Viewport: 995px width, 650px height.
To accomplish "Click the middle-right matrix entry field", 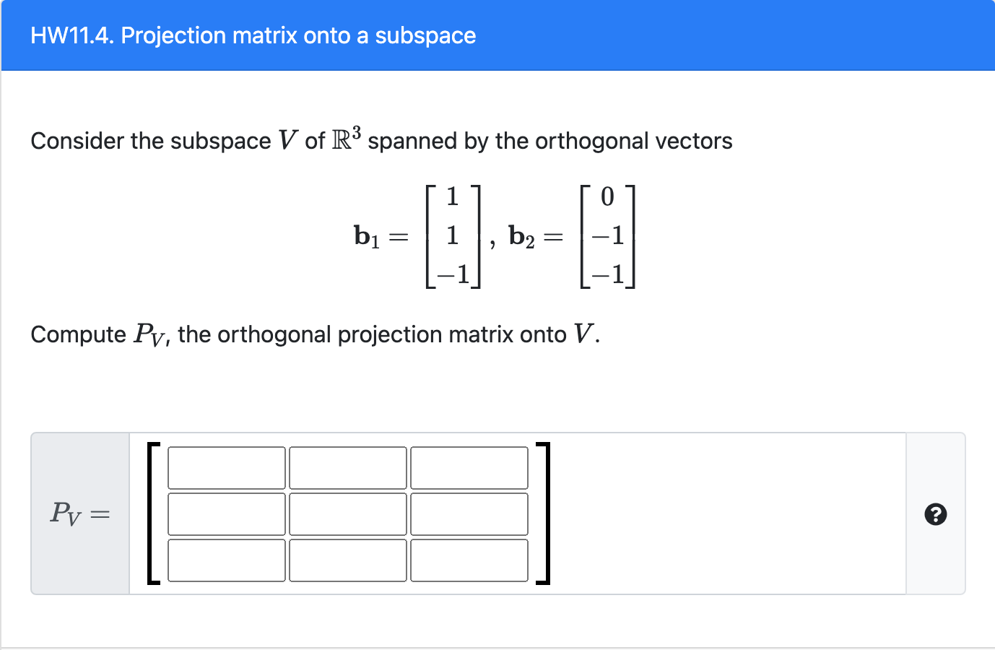I will pyautogui.click(x=469, y=513).
